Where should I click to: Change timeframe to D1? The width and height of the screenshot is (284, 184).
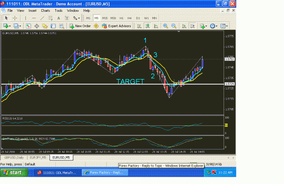coord(138,18)
